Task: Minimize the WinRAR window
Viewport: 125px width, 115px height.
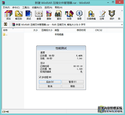Action: tap(108, 3)
